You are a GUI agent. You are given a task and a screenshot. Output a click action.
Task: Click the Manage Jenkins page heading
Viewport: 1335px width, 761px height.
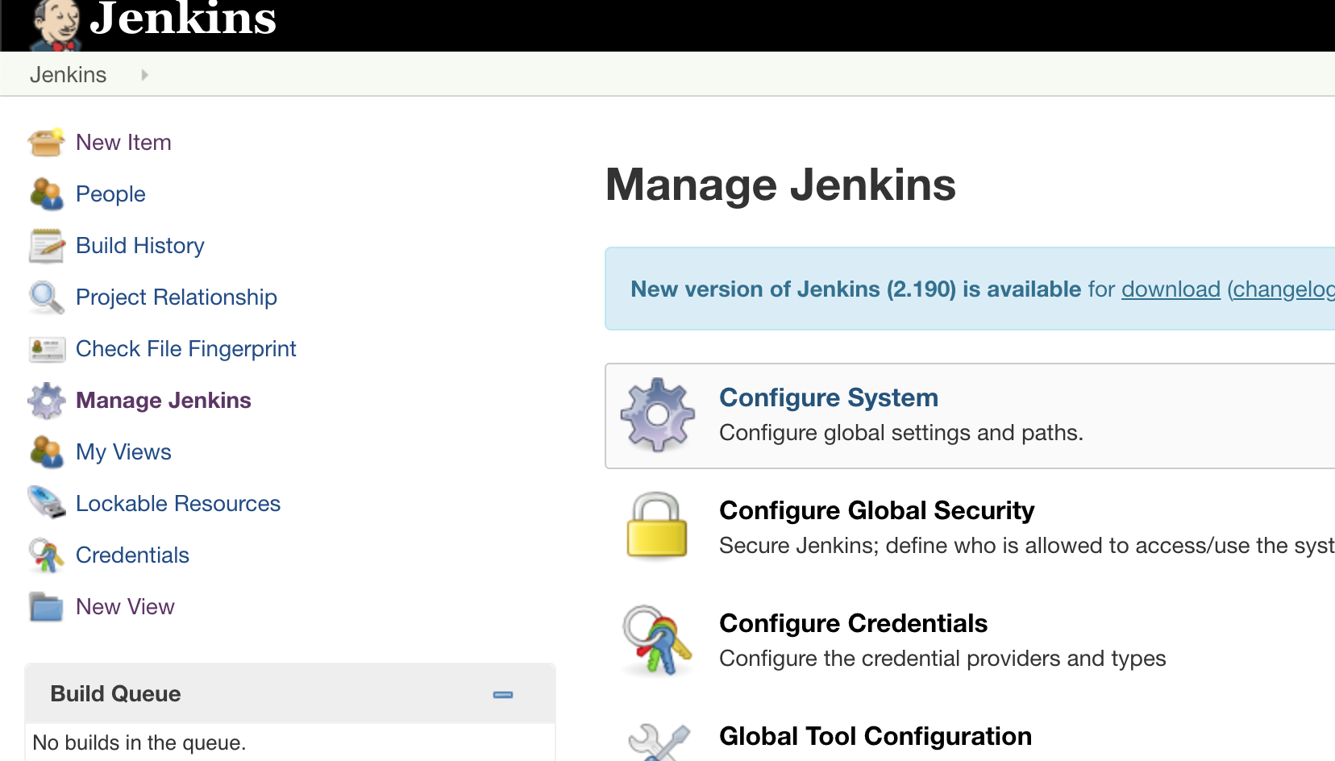click(780, 185)
